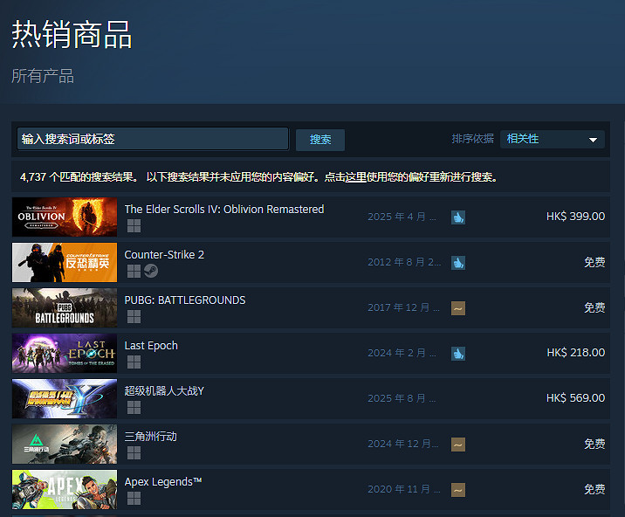Click the thumbs-up review icon for Counter-Strike 2
The width and height of the screenshot is (625, 517).
pos(458,263)
